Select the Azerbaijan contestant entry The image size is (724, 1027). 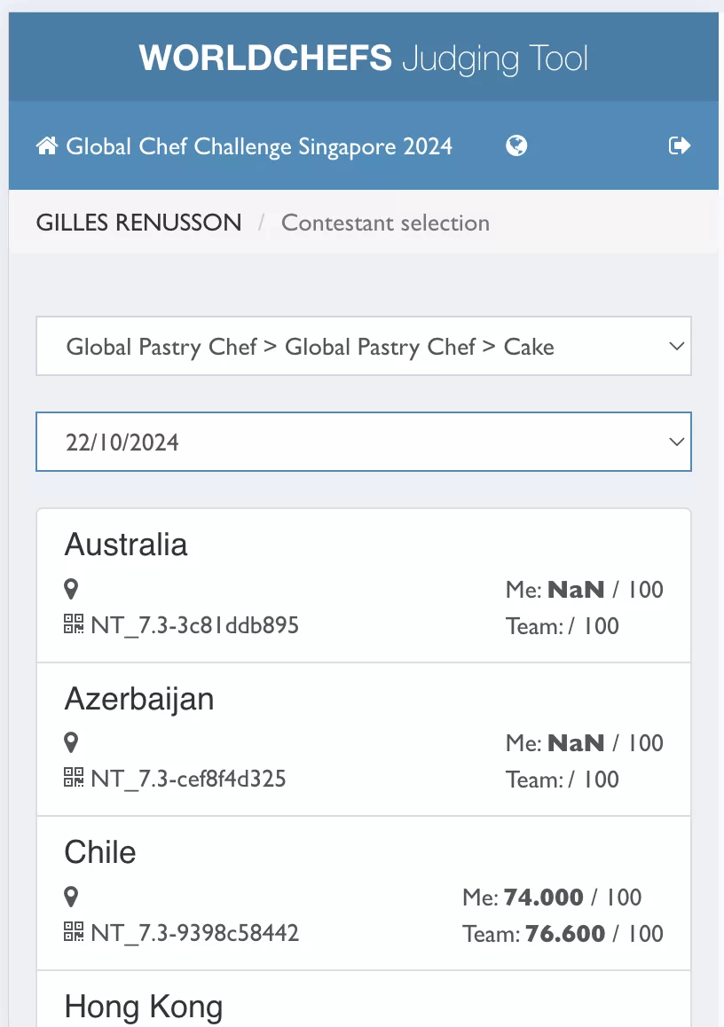coord(363,739)
